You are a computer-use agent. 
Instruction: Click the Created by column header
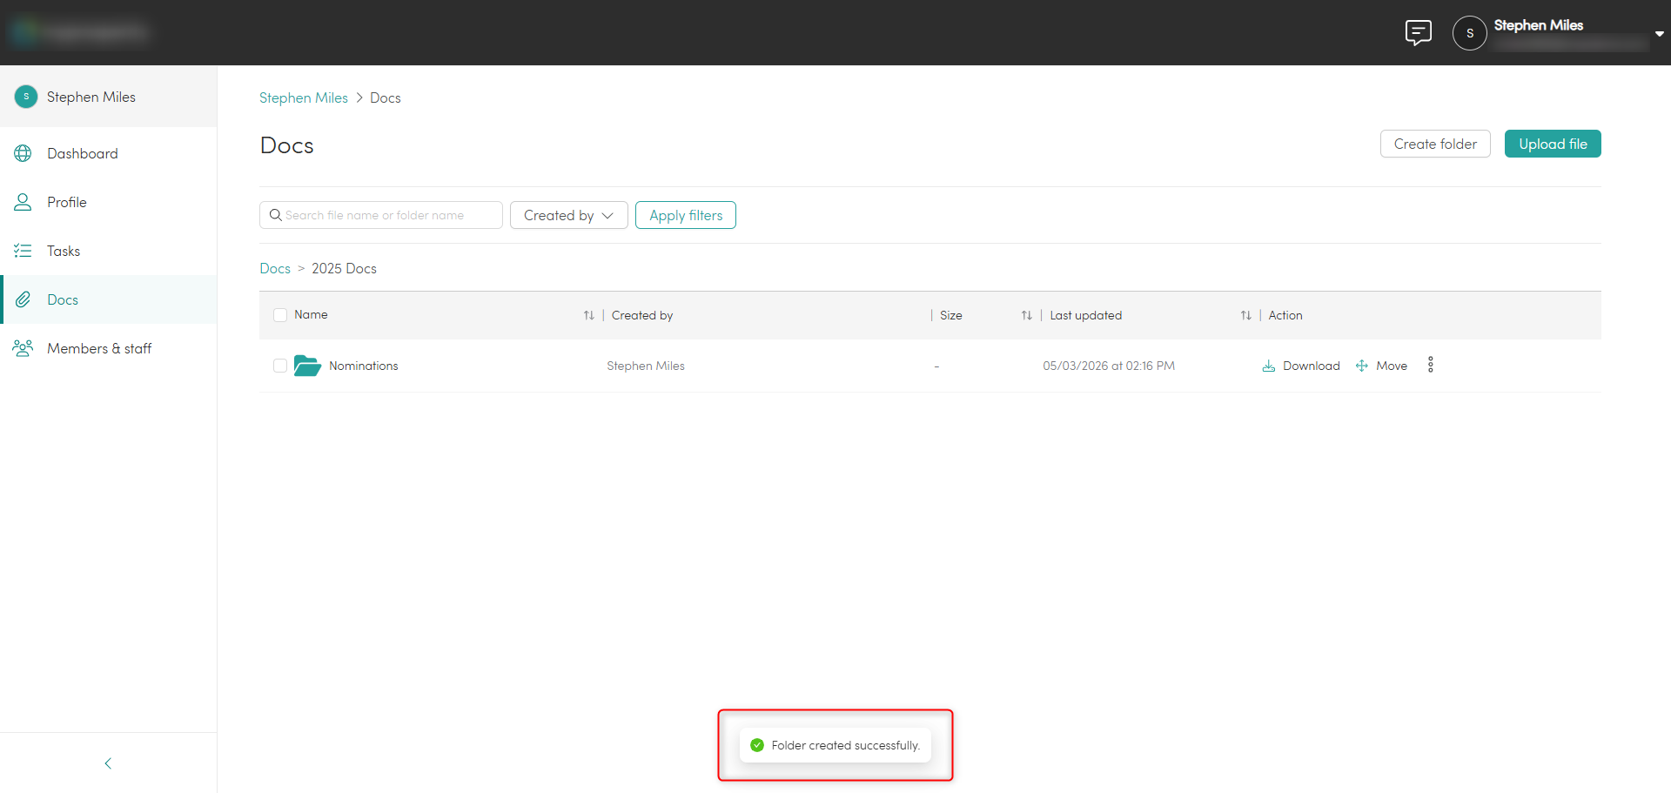coord(642,315)
